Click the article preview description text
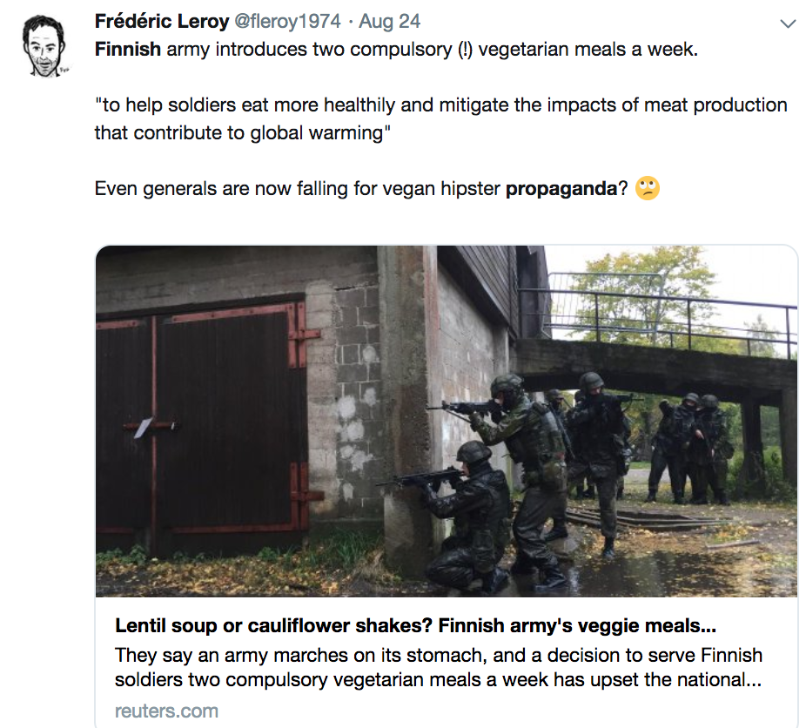The width and height of the screenshot is (806, 728). point(440,666)
